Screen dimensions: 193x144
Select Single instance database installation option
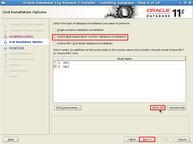pyautogui.click(x=54, y=30)
